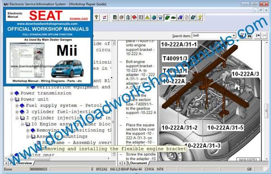Expand the Removing and positioning node
The image size is (271, 174).
click(28, 131)
